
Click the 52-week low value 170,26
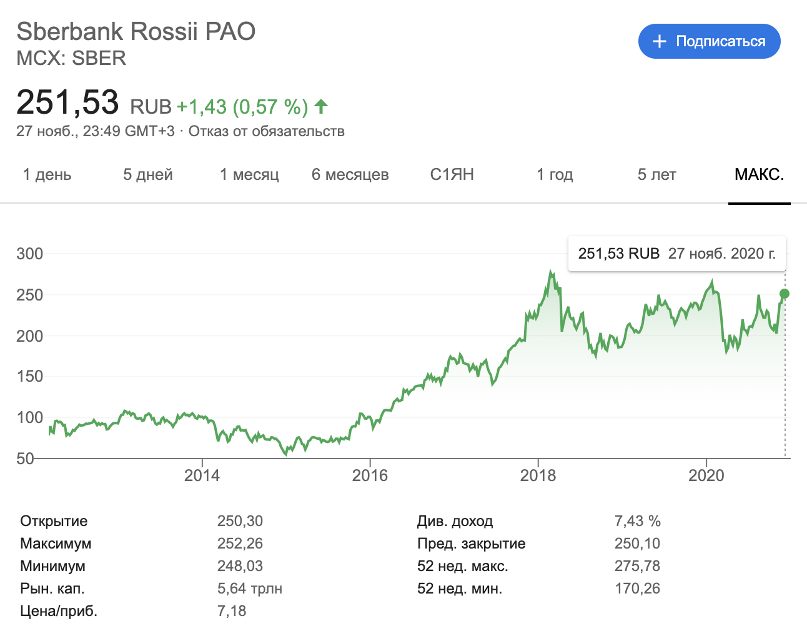point(637,589)
